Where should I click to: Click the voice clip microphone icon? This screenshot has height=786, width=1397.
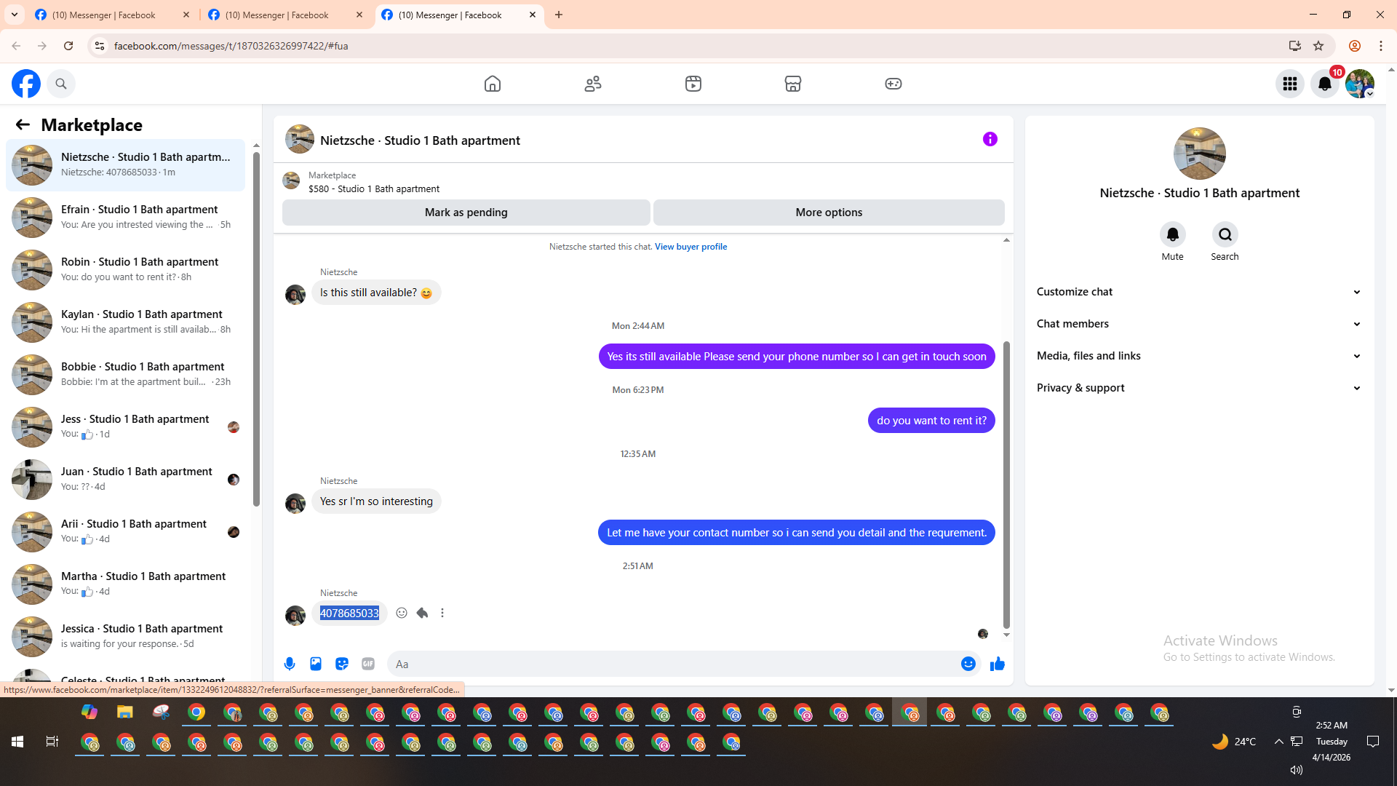[290, 664]
